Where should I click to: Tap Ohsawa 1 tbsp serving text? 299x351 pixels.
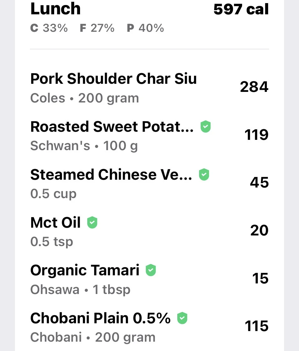pyautogui.click(x=80, y=290)
